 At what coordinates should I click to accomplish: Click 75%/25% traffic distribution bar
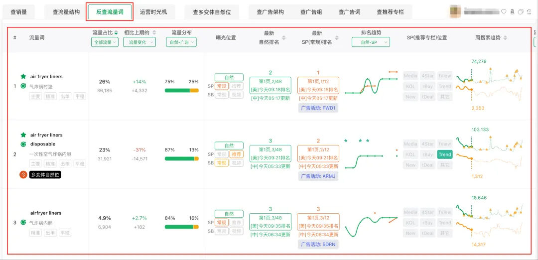tap(181, 90)
